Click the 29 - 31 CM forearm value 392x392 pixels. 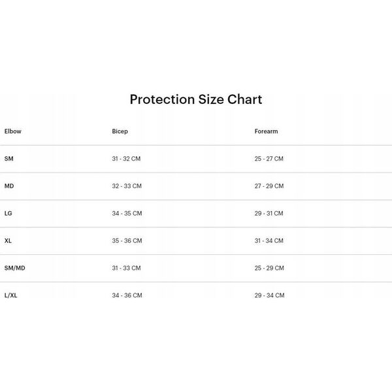[269, 213]
